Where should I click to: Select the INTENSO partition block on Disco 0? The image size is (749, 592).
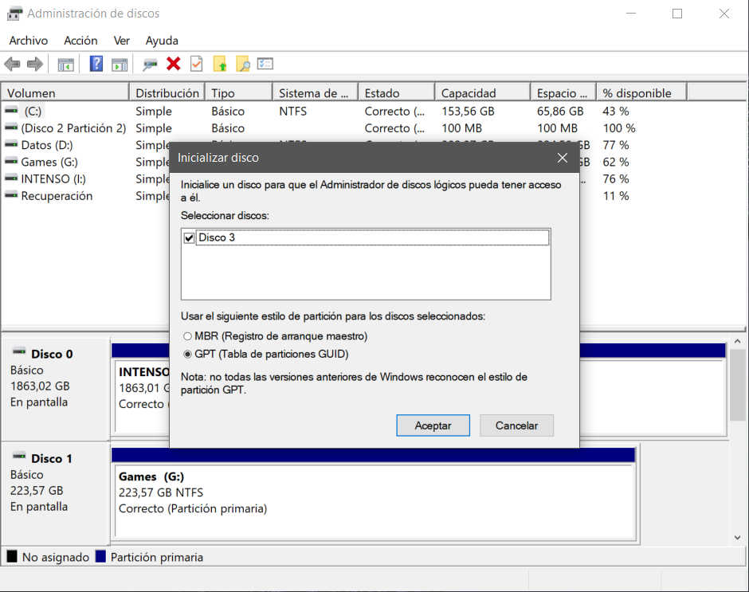pyautogui.click(x=143, y=396)
